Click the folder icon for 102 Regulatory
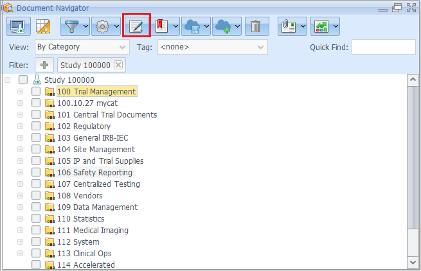 click(x=49, y=127)
